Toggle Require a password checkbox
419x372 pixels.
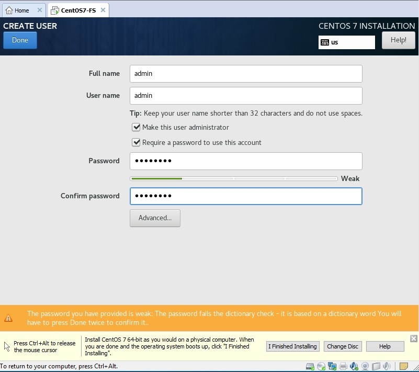137,142
